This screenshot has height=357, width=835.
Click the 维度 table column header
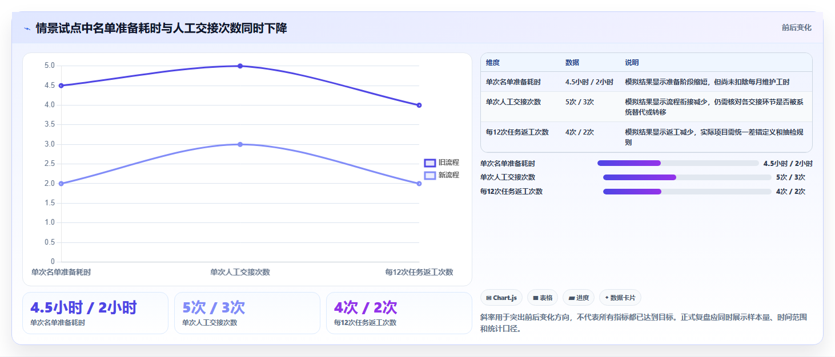[493, 63]
